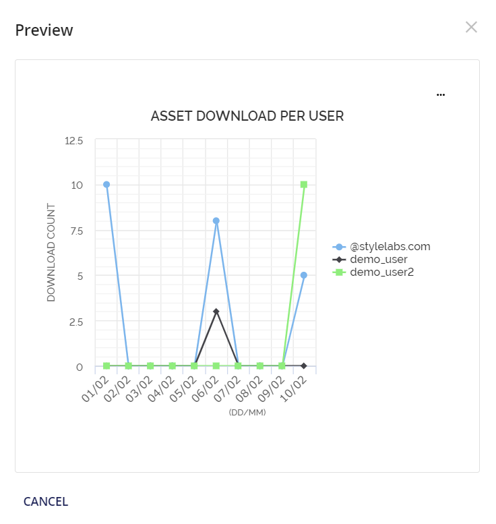Screen dimensions: 496x524
Task: Select the green square peak at 10/02
Action: click(x=304, y=184)
